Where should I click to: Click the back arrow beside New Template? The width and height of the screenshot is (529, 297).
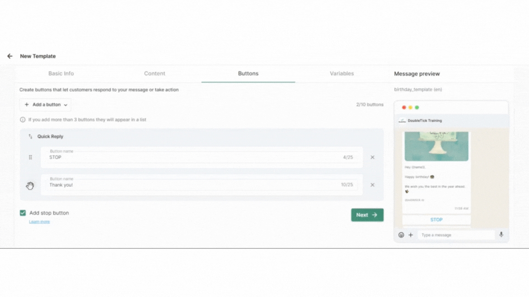click(x=10, y=56)
